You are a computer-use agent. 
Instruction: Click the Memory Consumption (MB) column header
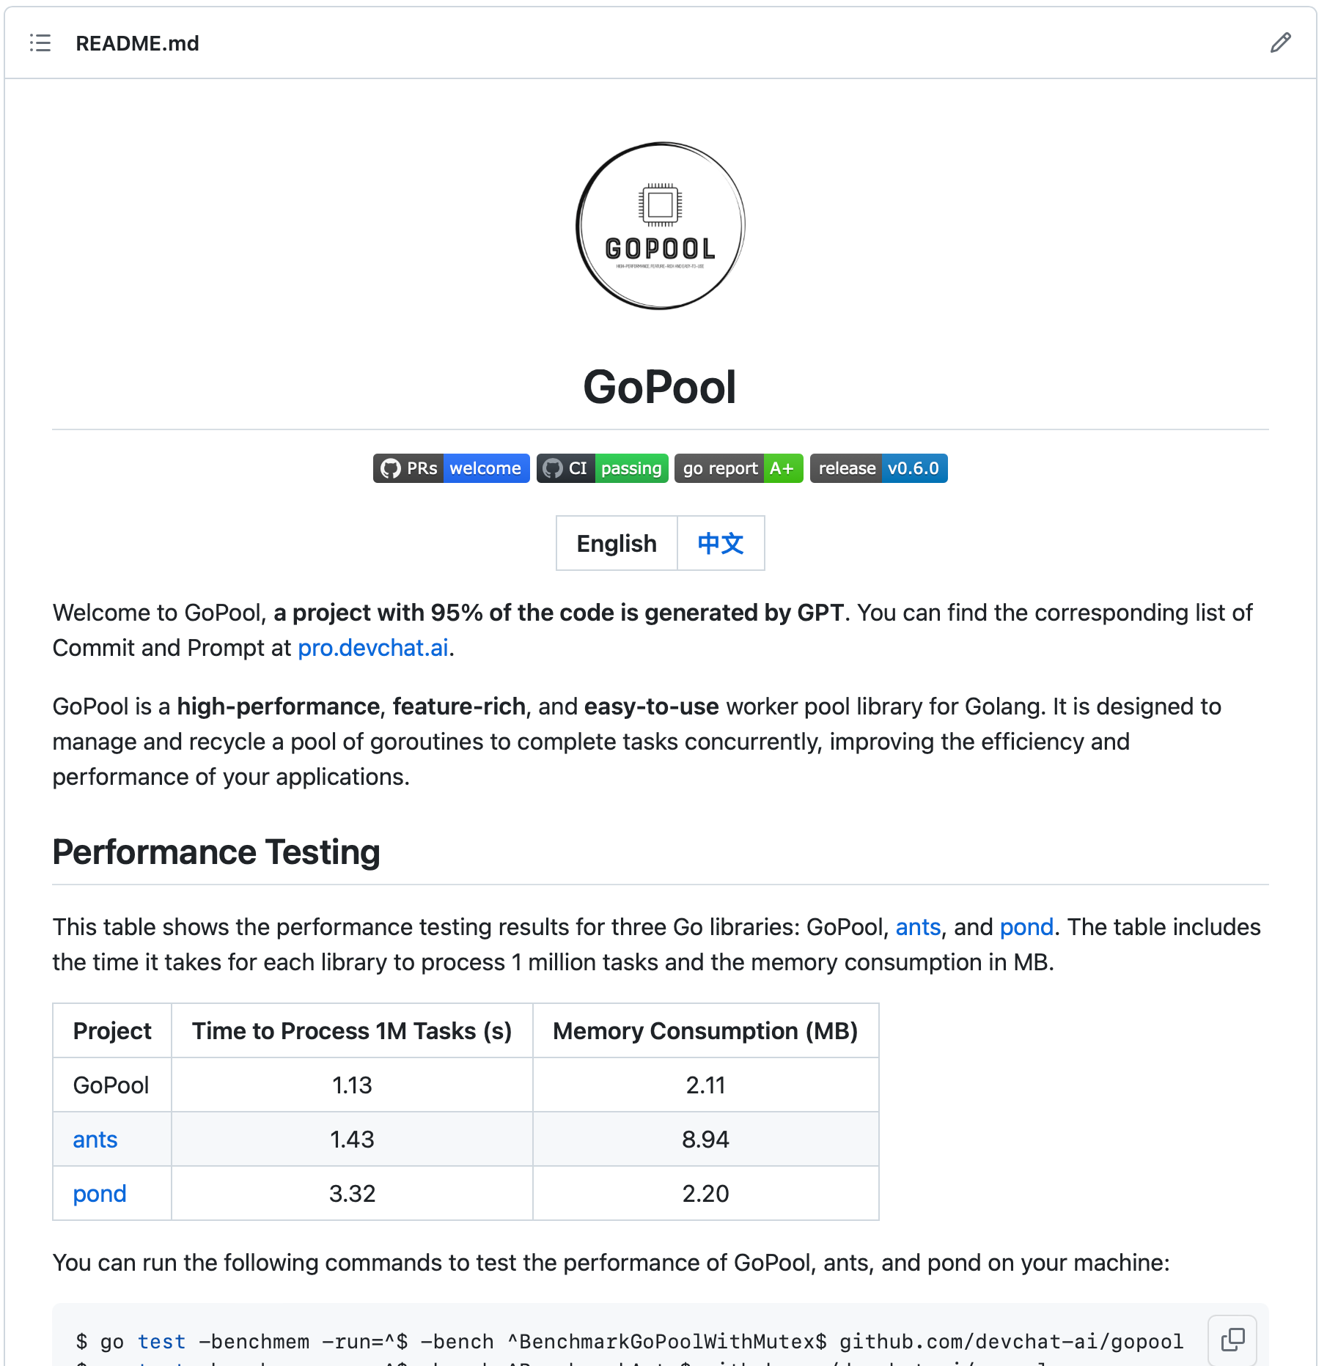[705, 1031]
